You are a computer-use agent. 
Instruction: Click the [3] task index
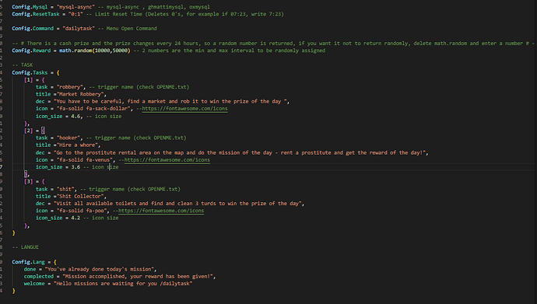point(29,182)
